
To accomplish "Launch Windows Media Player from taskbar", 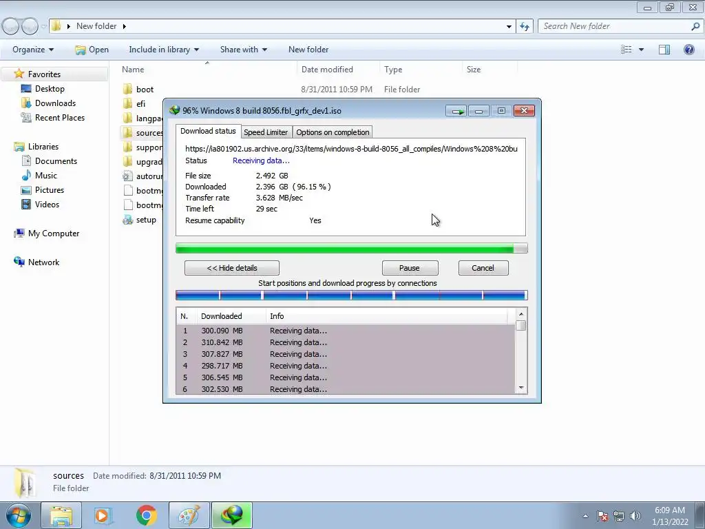I will pyautogui.click(x=103, y=515).
